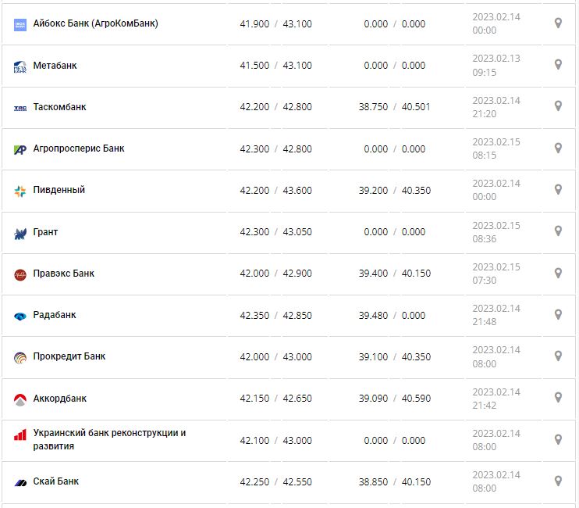The height and width of the screenshot is (508, 579).
Task: Click map pin in Метабанк row
Action: [558, 65]
